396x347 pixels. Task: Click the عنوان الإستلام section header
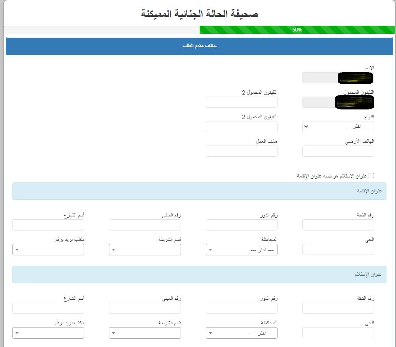click(x=199, y=274)
